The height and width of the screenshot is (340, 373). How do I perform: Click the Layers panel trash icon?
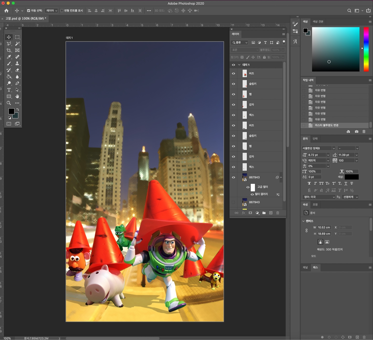pos(278,213)
